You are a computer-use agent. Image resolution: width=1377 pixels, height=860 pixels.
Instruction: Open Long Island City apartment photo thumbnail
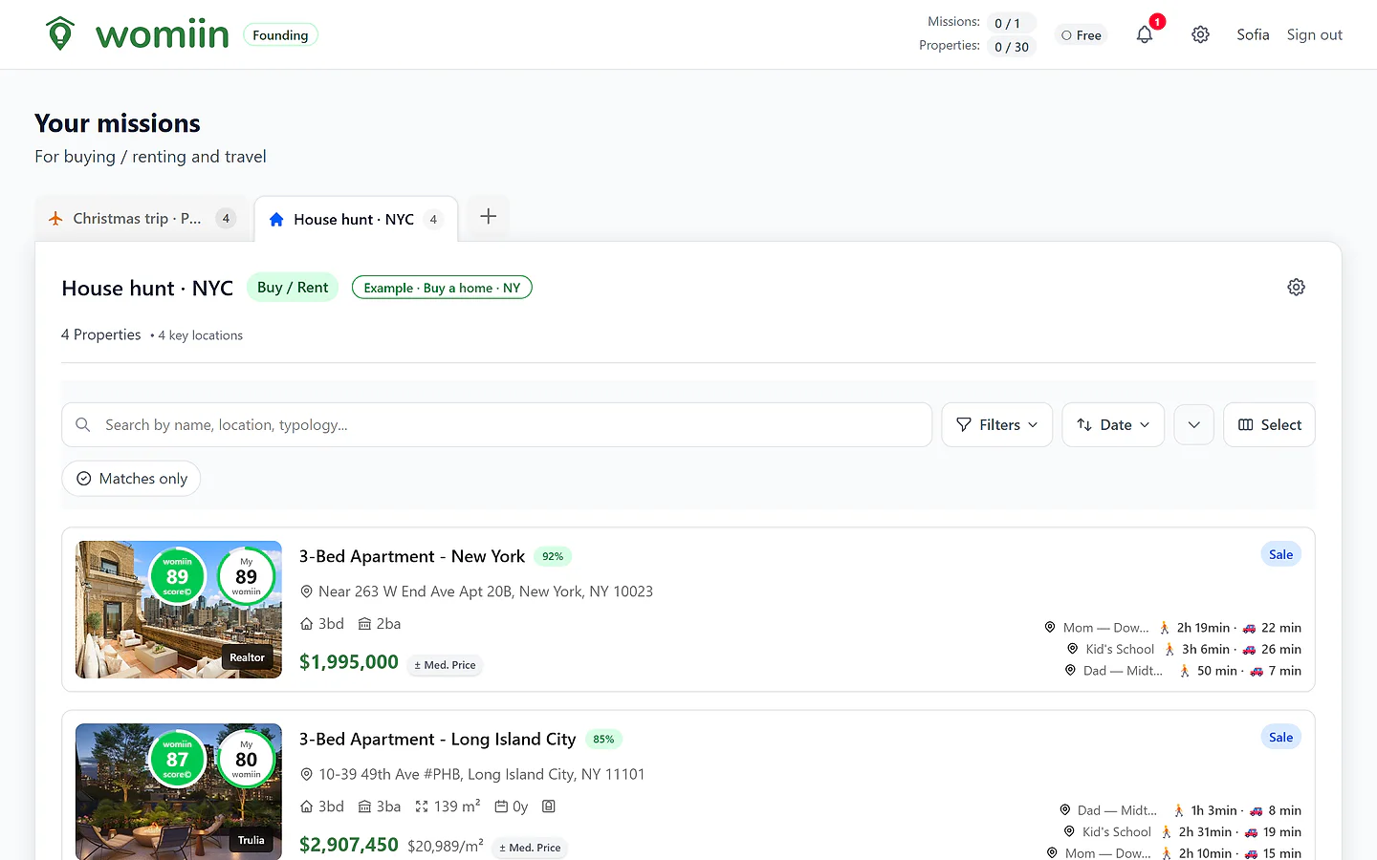click(179, 791)
